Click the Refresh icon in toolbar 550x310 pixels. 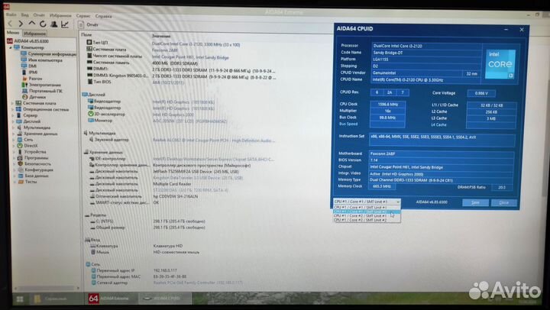pyautogui.click(x=43, y=24)
